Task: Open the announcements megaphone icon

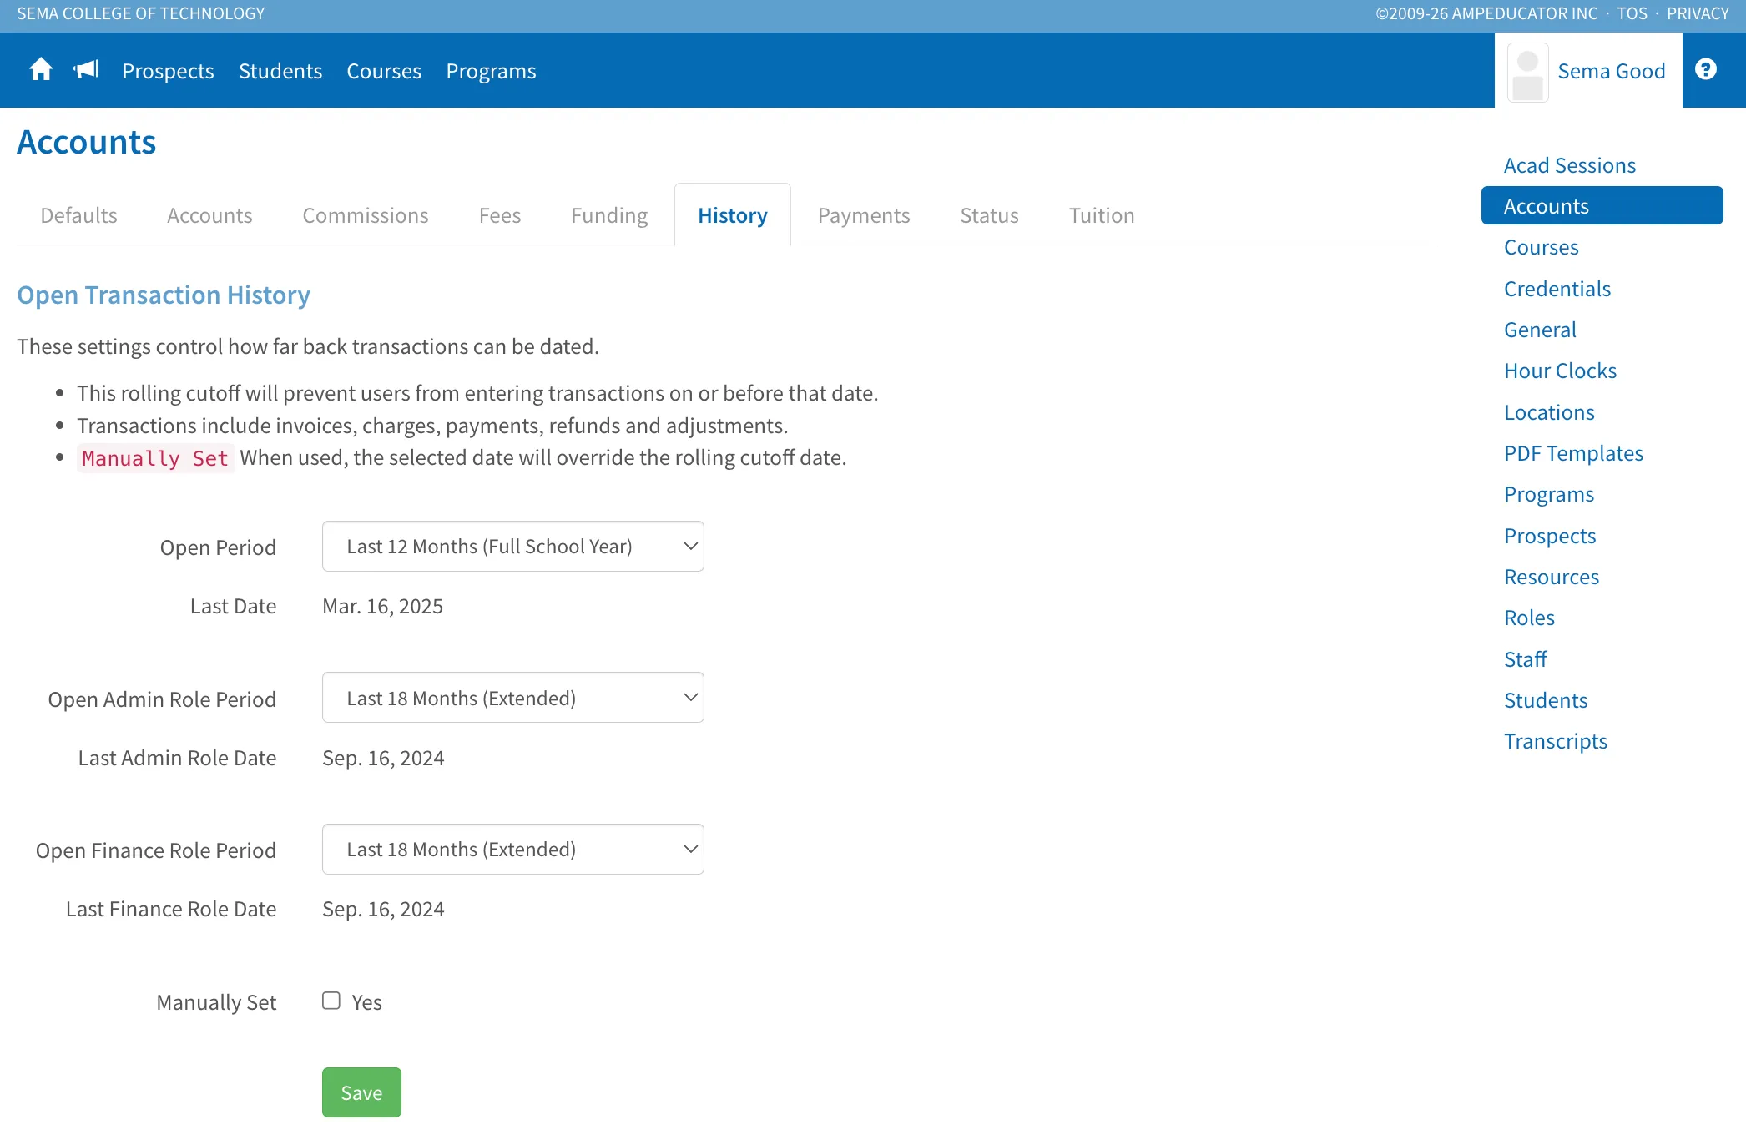Action: [x=87, y=70]
